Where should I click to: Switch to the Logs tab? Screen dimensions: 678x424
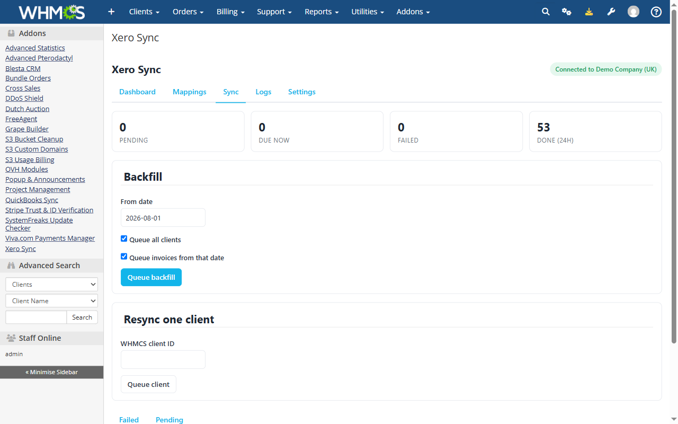(x=263, y=92)
